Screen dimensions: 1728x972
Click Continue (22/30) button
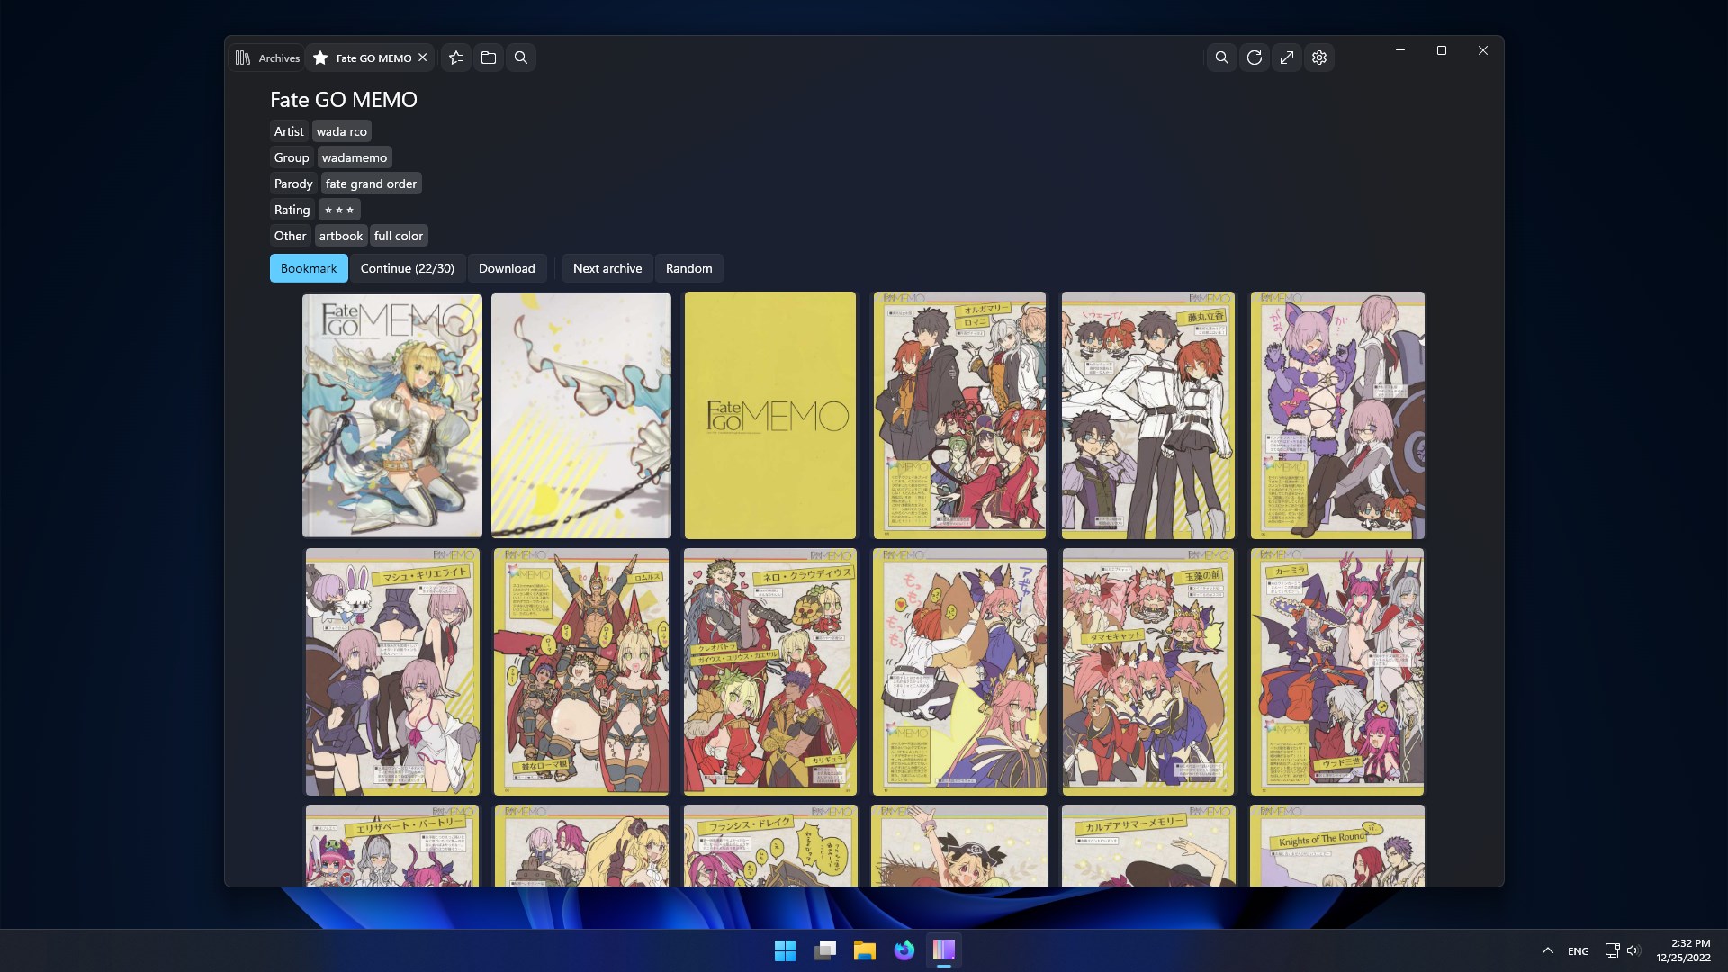(407, 268)
